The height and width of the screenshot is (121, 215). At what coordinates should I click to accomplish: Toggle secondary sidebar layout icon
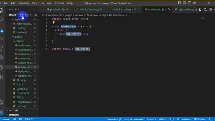[x=189, y=3]
